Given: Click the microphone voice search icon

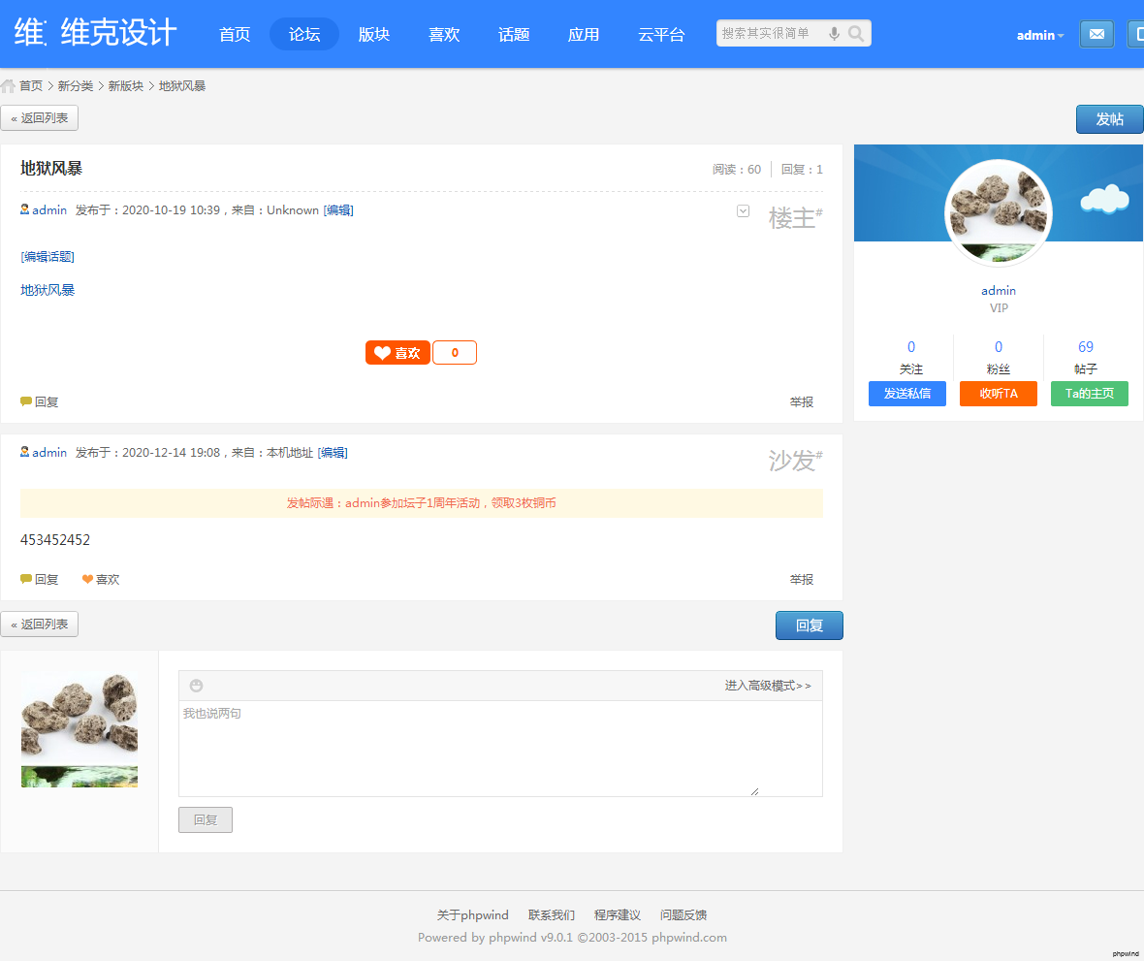Looking at the screenshot, I should click(x=834, y=34).
